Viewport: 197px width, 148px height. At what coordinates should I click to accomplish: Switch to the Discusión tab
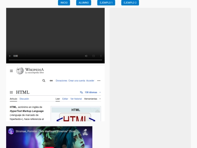pyautogui.click(x=24, y=99)
